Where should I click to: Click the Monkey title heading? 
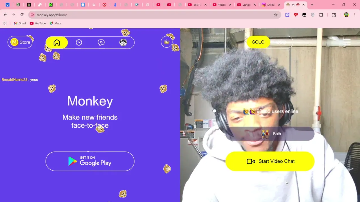point(90,101)
